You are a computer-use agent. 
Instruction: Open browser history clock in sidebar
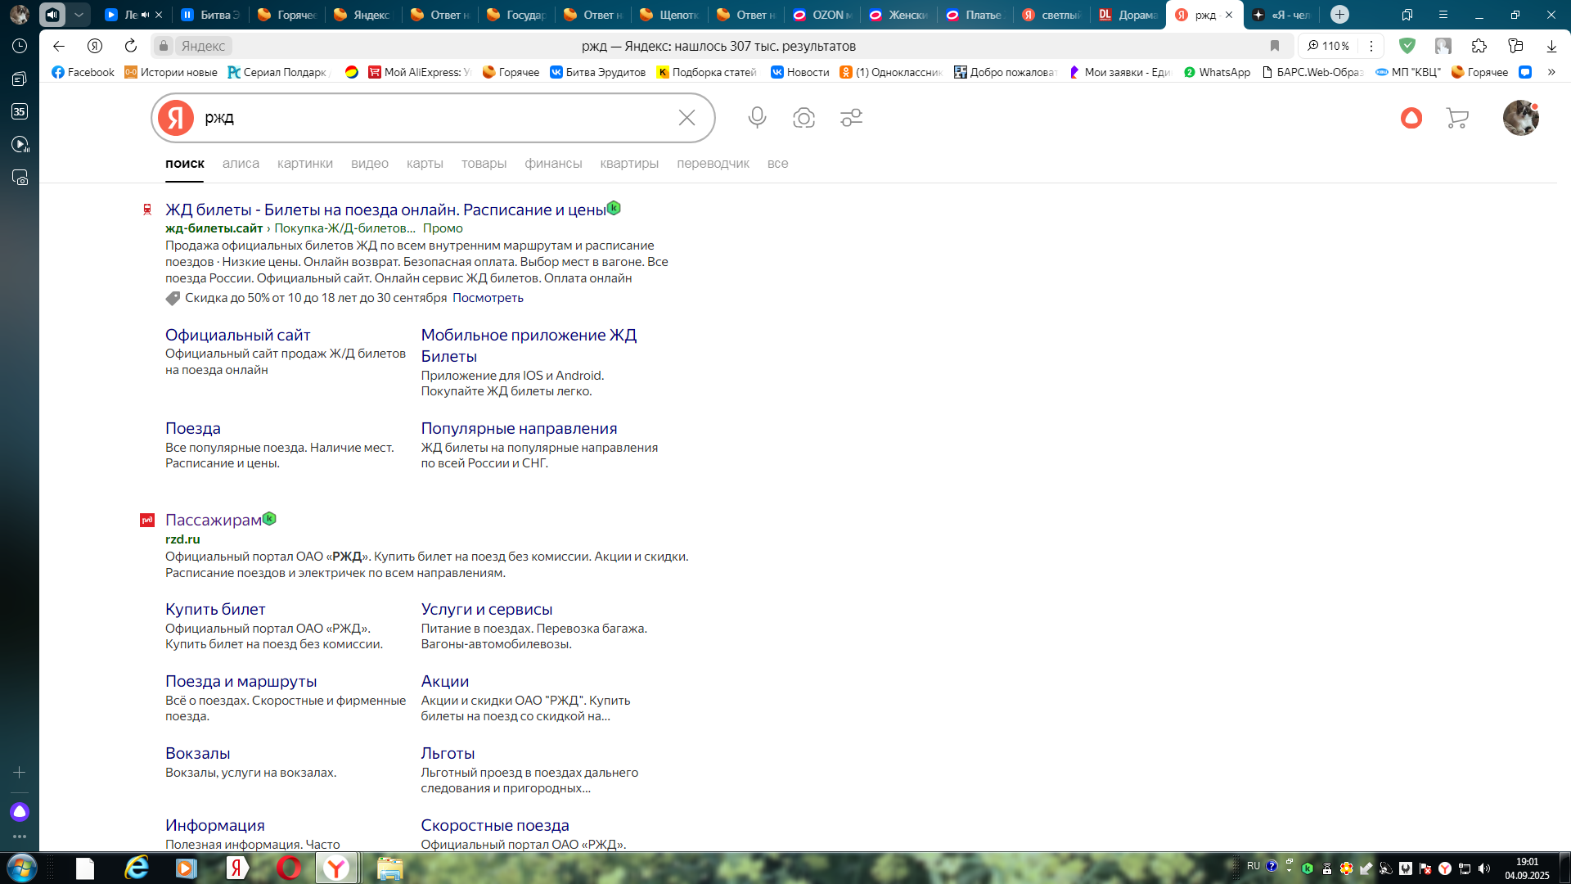[20, 46]
